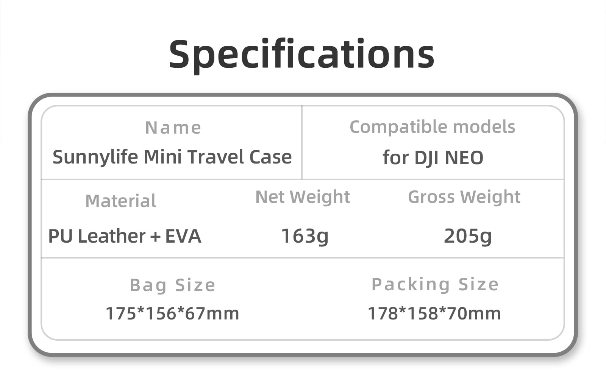Click the plus sign before EVA
Image resolution: width=606 pixels, height=391 pixels.
pyautogui.click(x=155, y=237)
